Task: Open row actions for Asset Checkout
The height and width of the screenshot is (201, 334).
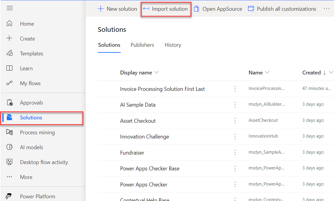Action: 235,121
